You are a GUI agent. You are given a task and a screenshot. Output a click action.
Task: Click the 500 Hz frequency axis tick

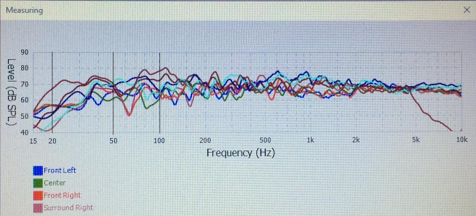point(265,140)
